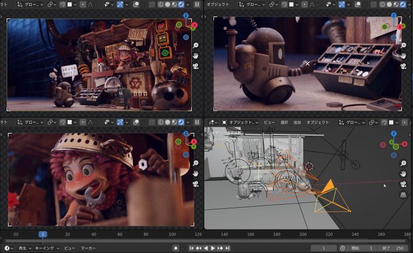The image size is (413, 253).
Task: Click transform orientation icon in market stall header
Action: coord(19,5)
